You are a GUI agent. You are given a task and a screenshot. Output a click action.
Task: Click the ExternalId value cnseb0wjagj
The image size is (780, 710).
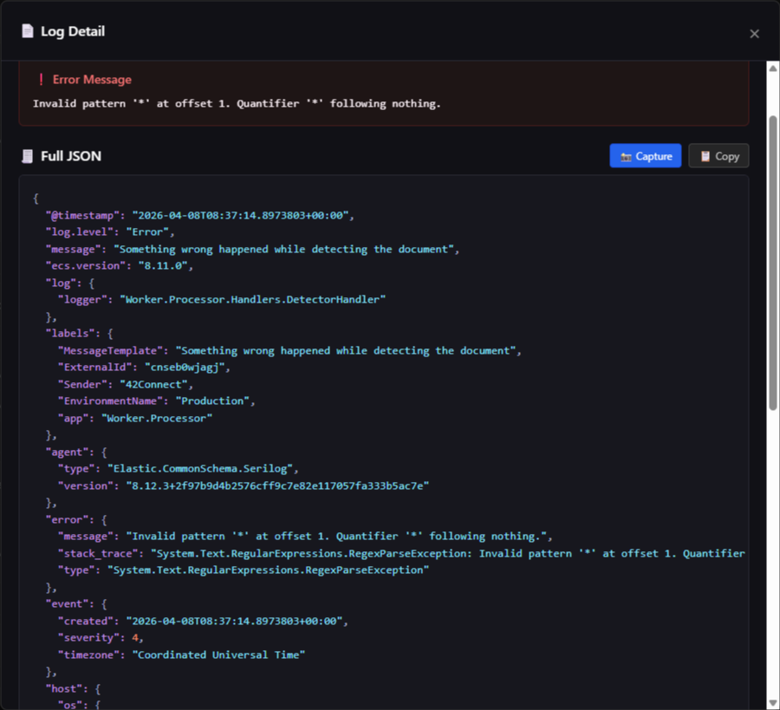[185, 368]
